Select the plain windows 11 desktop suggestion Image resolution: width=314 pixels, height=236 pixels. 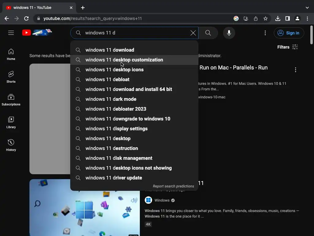pyautogui.click(x=134, y=139)
